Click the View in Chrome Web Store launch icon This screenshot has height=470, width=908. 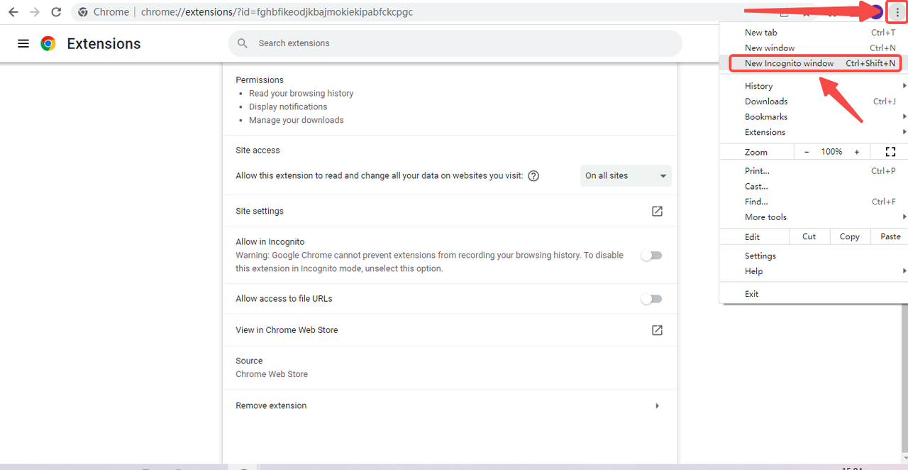(657, 330)
